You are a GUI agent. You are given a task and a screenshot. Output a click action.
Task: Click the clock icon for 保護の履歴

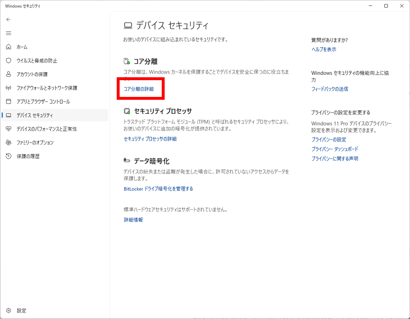(8, 156)
